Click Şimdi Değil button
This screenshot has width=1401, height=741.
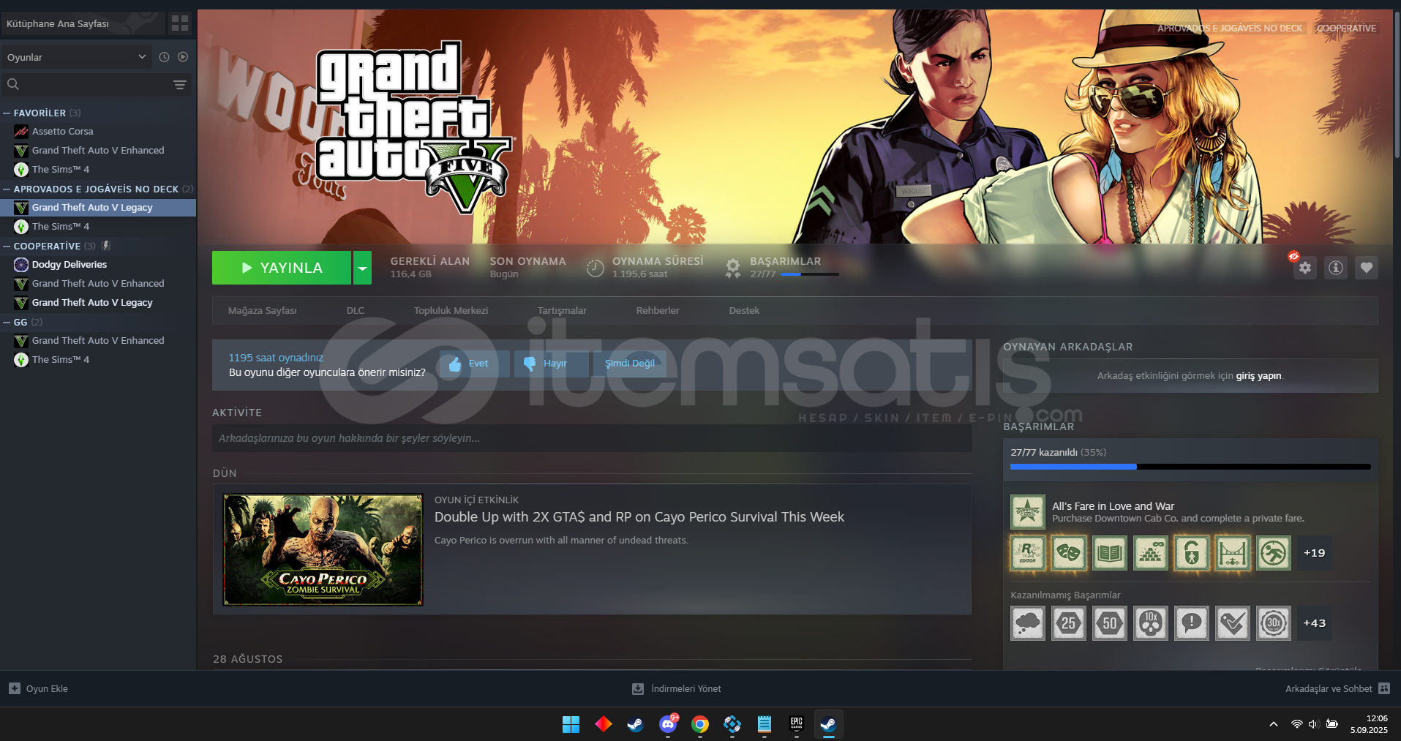(x=629, y=364)
